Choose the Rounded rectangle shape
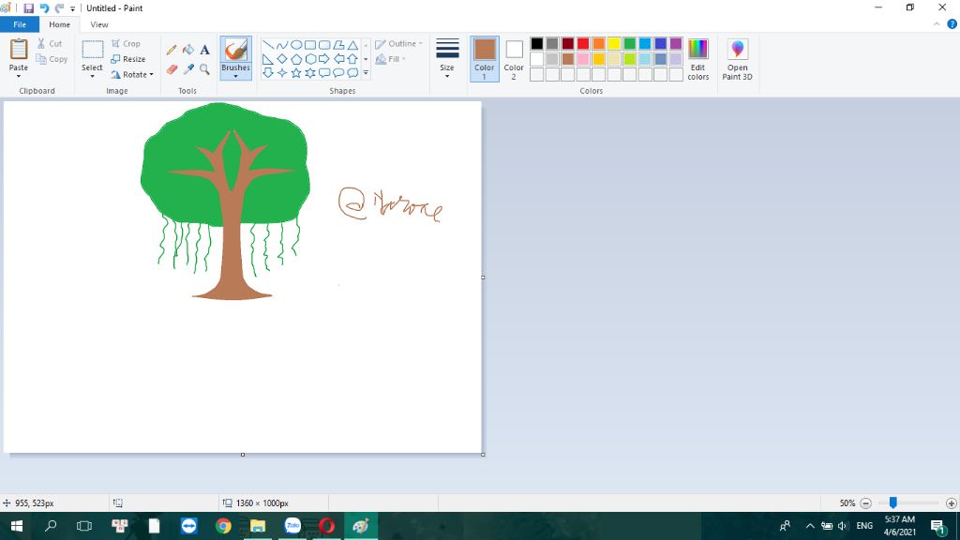The width and height of the screenshot is (960, 540). [x=324, y=45]
